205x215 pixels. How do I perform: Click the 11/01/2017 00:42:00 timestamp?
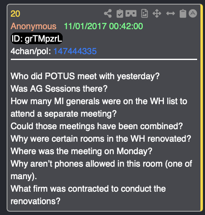103,26
